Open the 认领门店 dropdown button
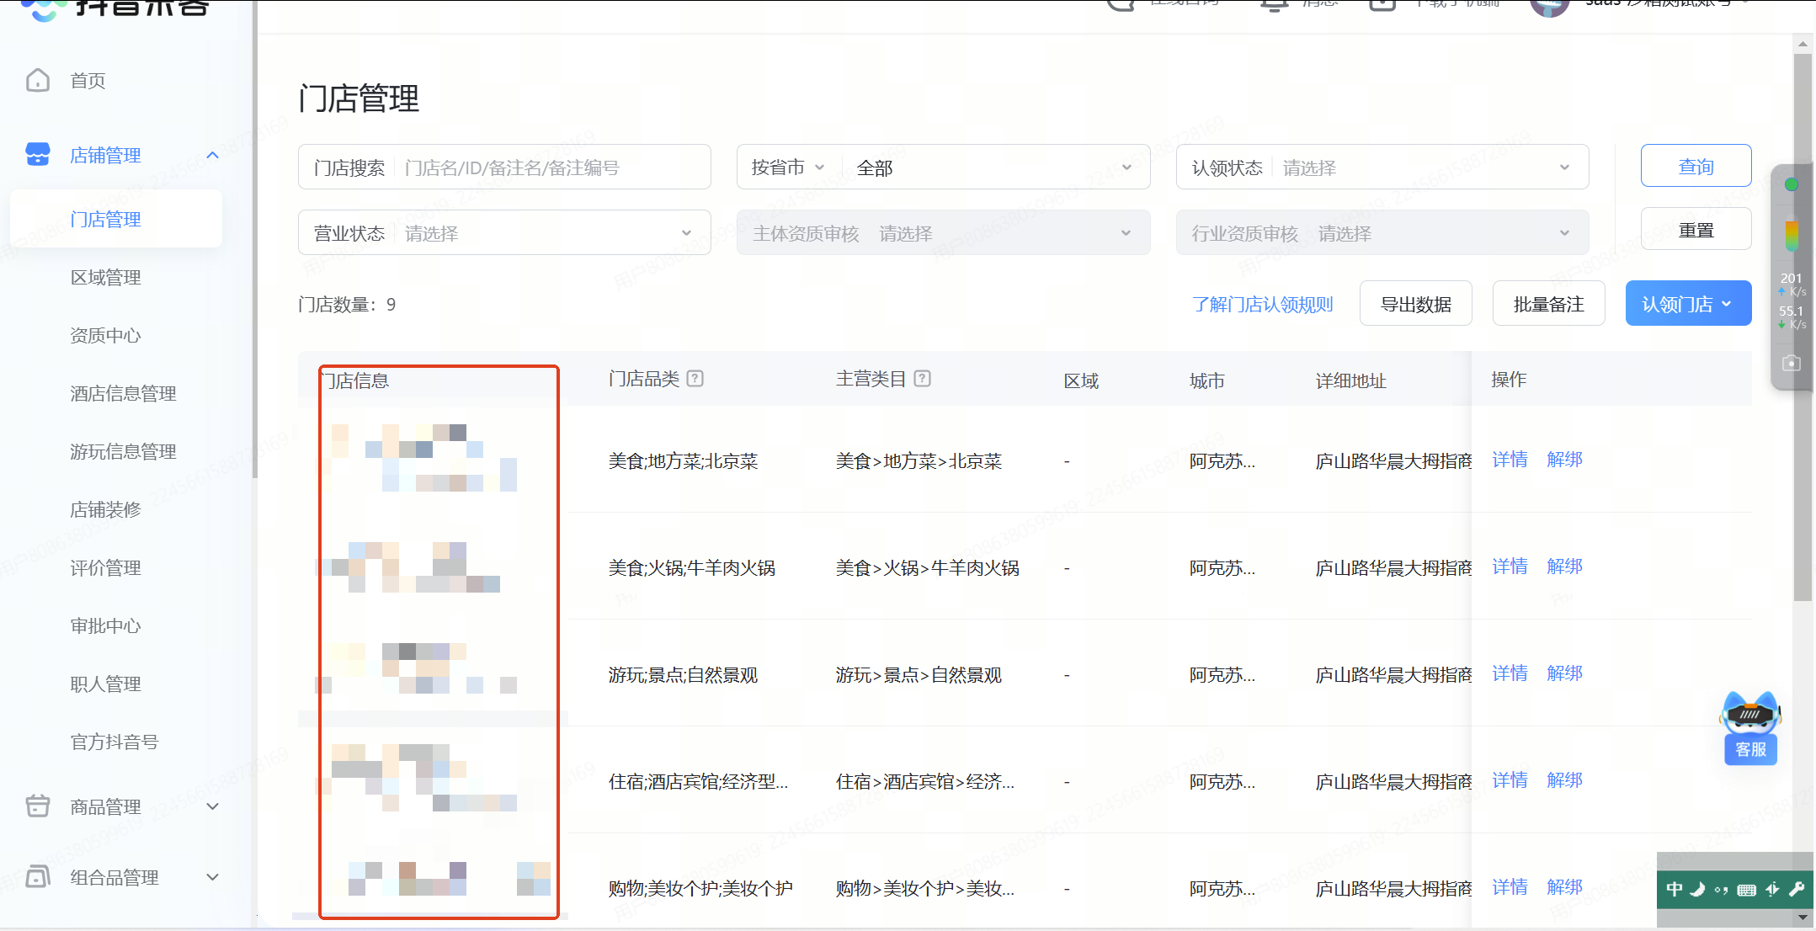This screenshot has height=931, width=1816. click(x=1687, y=304)
